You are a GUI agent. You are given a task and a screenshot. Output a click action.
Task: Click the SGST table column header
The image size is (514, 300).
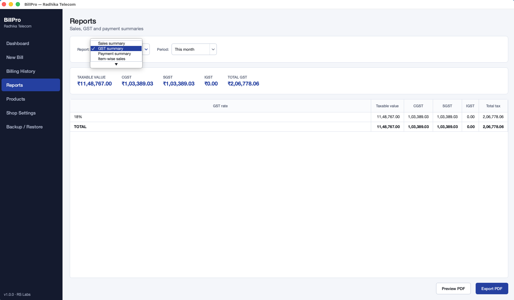pos(447,106)
